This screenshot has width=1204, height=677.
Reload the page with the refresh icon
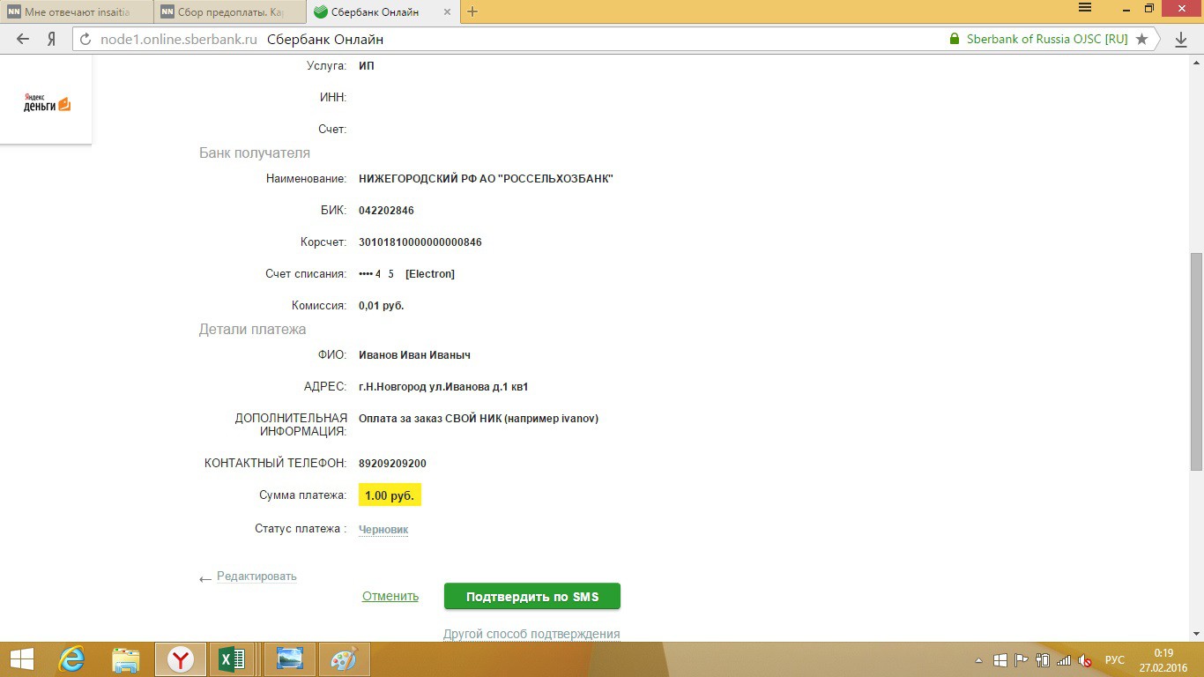point(85,39)
